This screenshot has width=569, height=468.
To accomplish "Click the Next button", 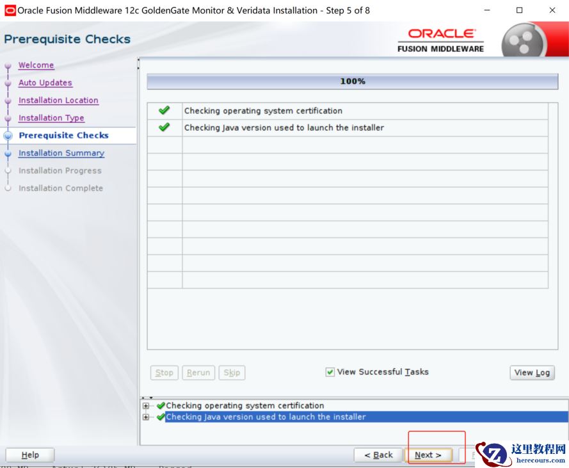I will coord(428,455).
